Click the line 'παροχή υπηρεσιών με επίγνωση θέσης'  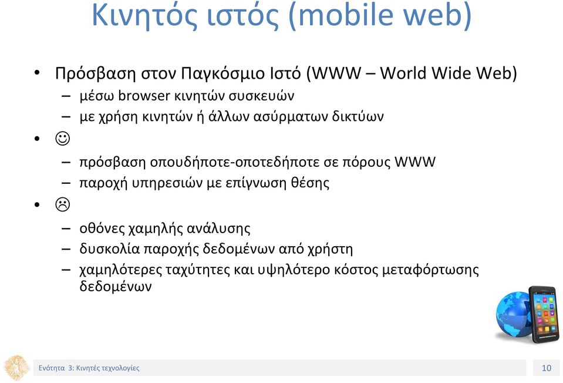pos(204,183)
